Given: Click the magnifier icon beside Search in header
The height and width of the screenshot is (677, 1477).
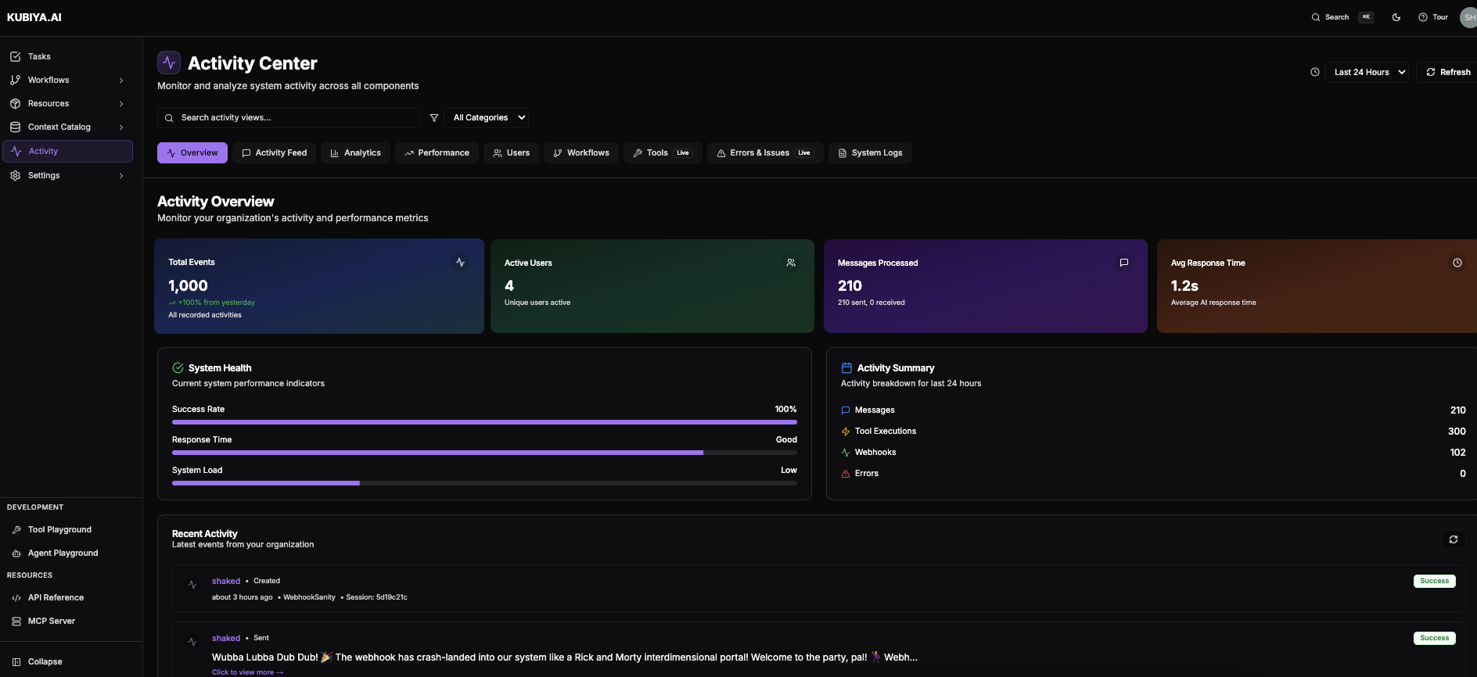Looking at the screenshot, I should [x=1316, y=17].
